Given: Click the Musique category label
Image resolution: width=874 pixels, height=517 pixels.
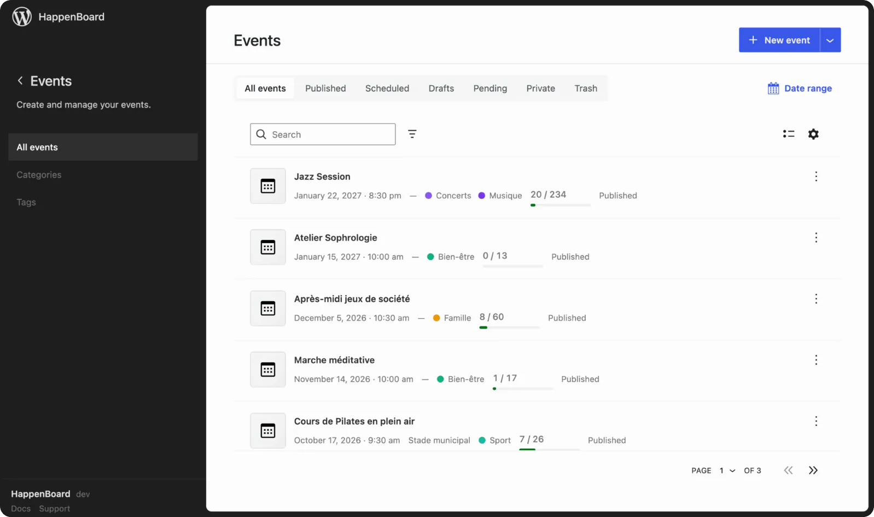Looking at the screenshot, I should [x=500, y=196].
